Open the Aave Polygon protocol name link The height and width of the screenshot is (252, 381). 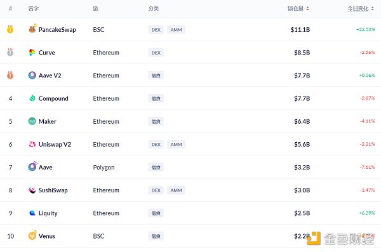pyautogui.click(x=46, y=168)
